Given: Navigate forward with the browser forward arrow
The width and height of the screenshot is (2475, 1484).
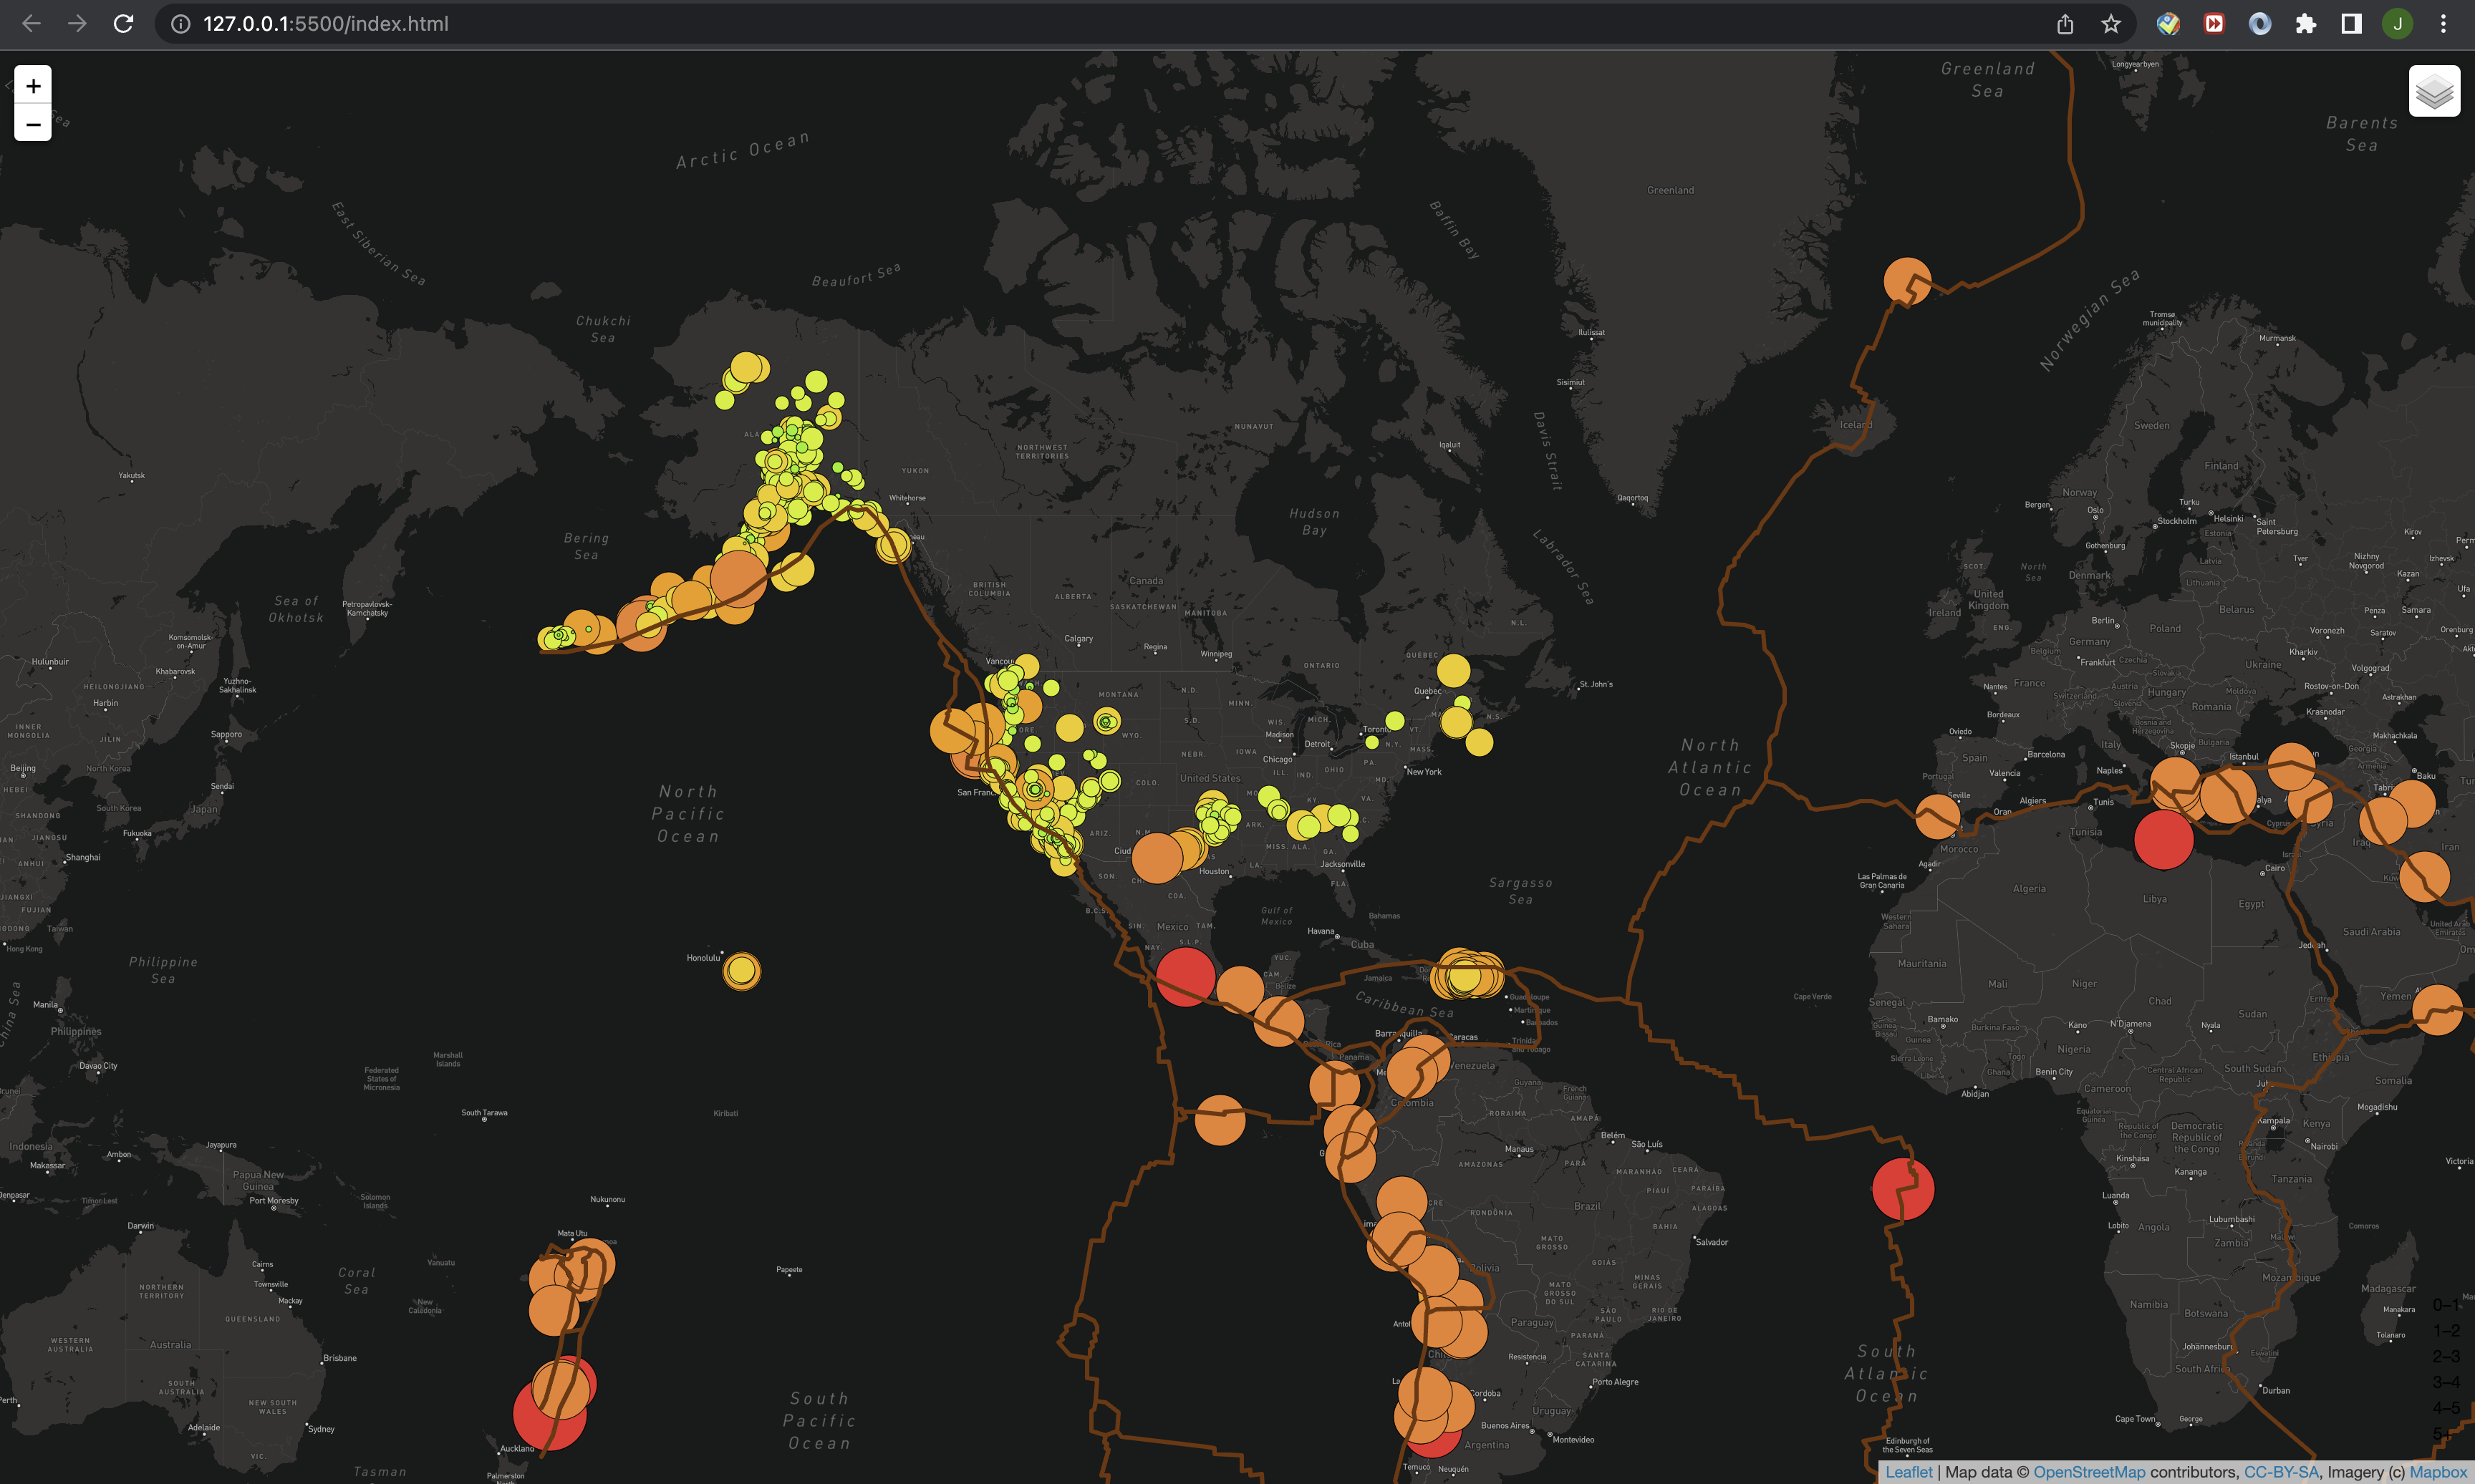Looking at the screenshot, I should coord(77,23).
